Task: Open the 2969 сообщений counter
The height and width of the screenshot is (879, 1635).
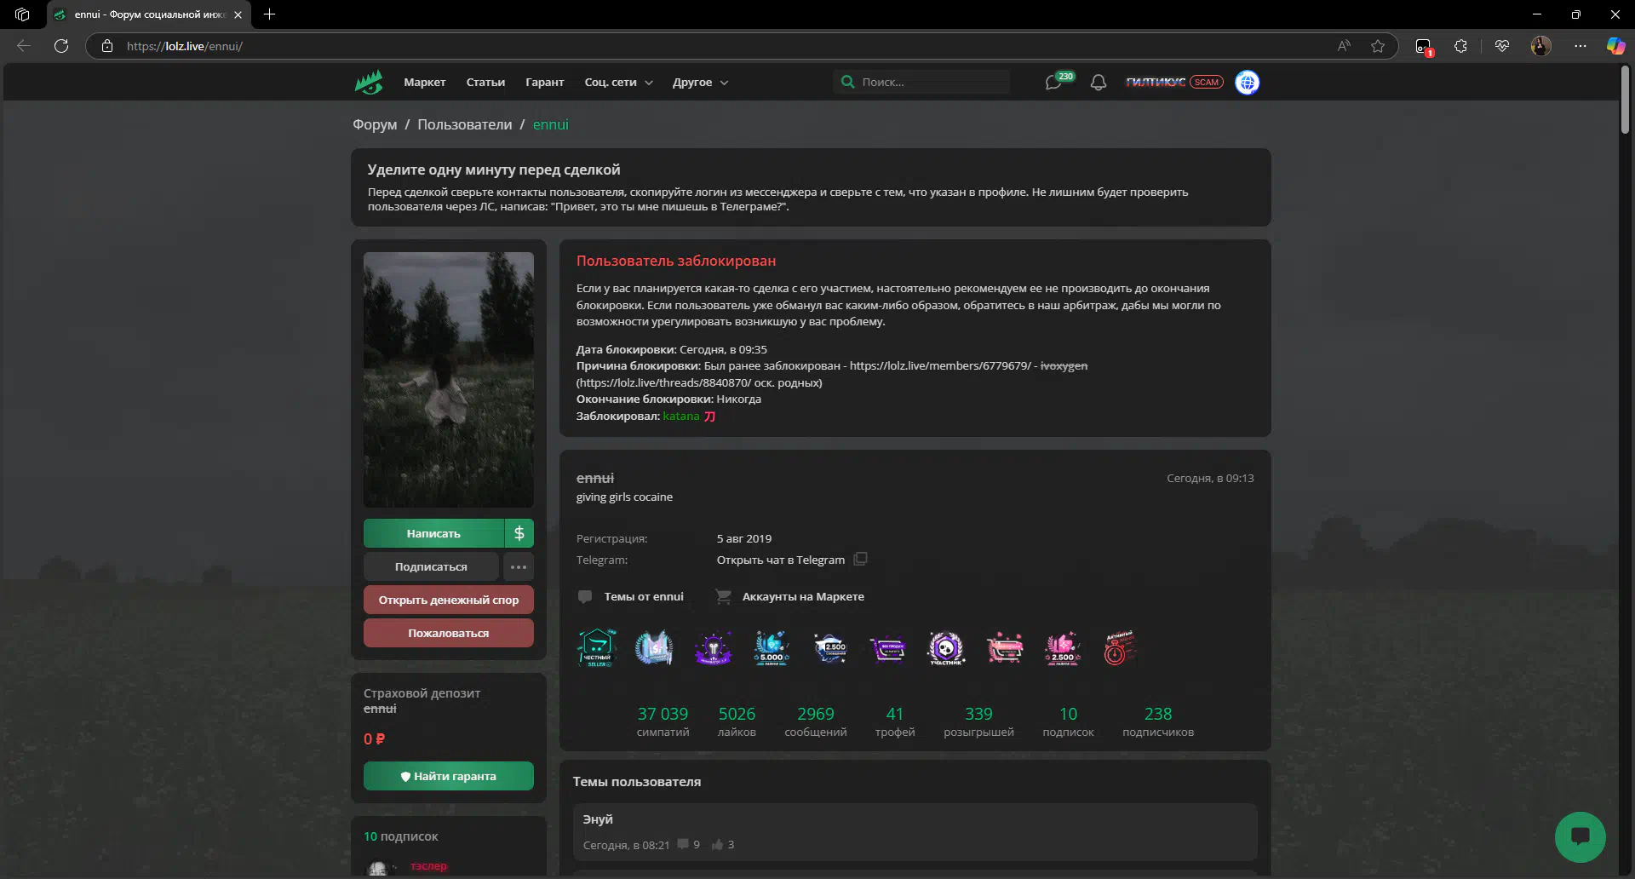Action: click(816, 721)
